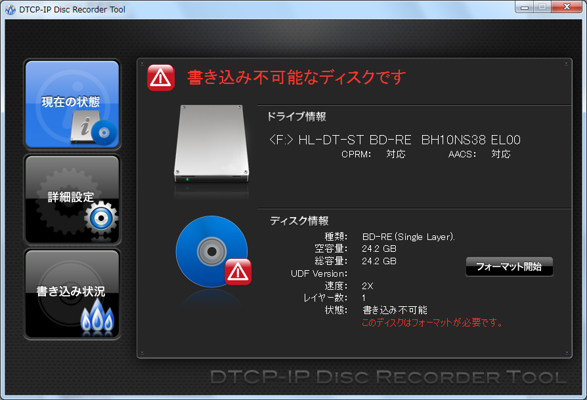Screen dimensions: 587x400
Task: Open the 現在の状態 status panel
Action: pos(72,104)
